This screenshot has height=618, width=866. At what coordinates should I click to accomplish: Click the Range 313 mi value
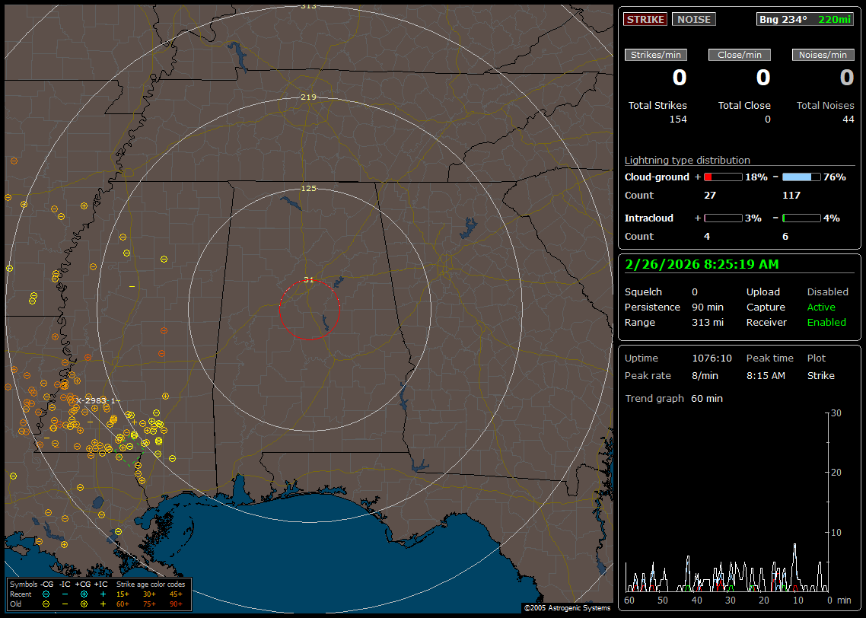pyautogui.click(x=707, y=323)
